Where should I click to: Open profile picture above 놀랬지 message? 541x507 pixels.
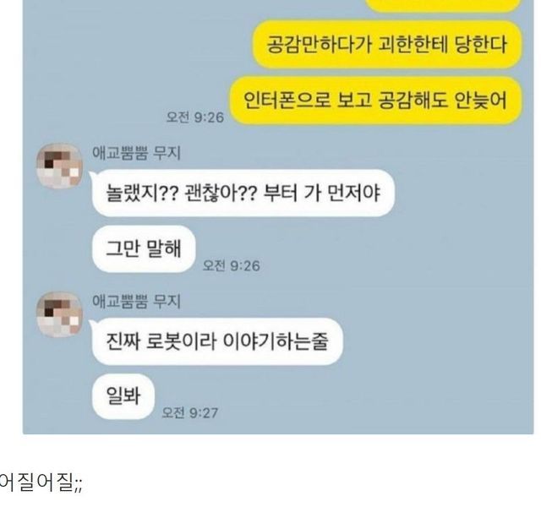click(x=59, y=166)
